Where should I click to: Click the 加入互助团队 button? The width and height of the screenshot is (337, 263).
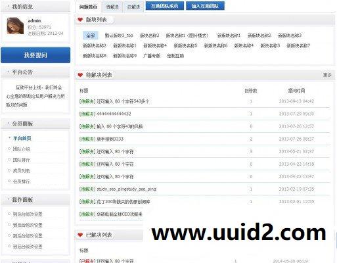click(205, 6)
